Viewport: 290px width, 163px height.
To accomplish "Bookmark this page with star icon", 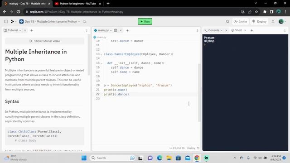I will point(256,12).
